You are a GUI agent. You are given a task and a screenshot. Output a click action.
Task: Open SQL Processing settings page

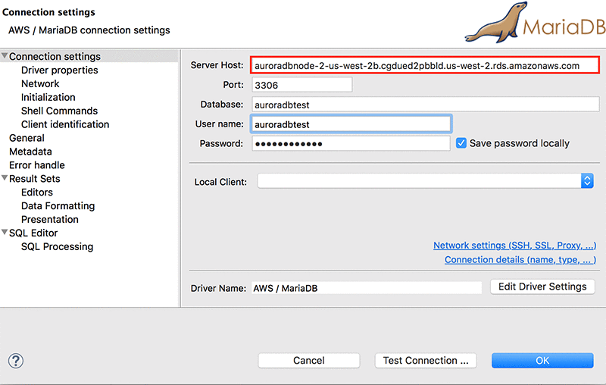pos(58,246)
